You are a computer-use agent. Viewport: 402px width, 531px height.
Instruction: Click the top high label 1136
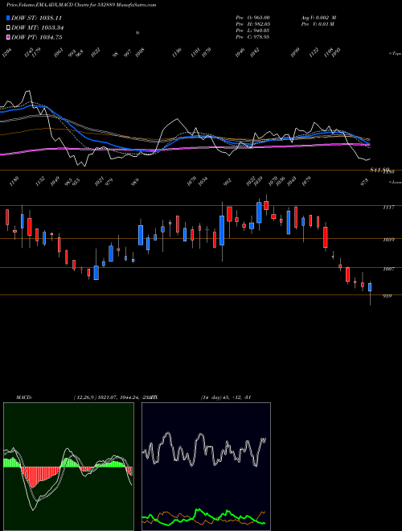pyautogui.click(x=177, y=52)
